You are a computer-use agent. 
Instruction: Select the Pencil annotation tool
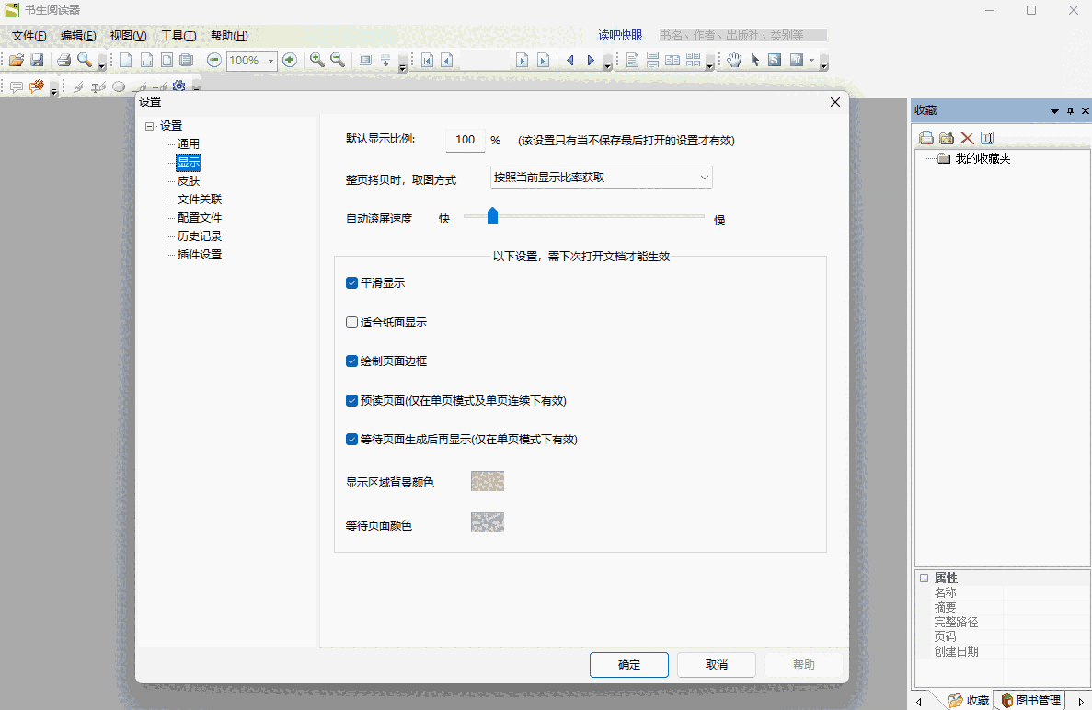(77, 86)
